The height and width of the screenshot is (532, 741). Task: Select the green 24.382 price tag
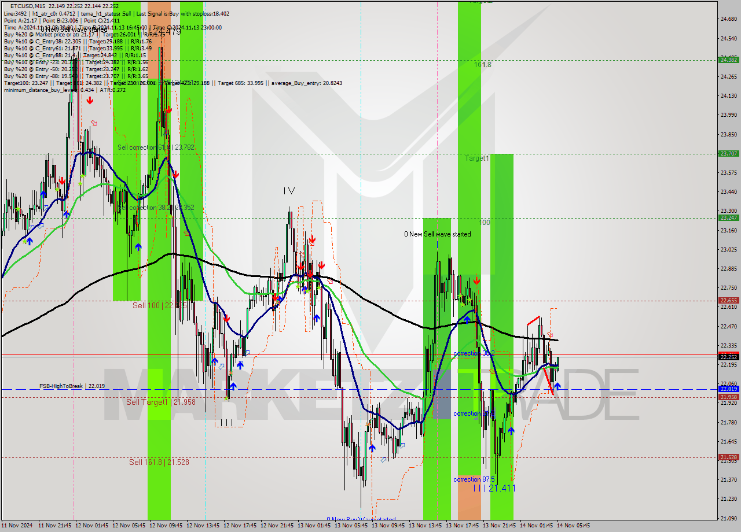[728, 60]
